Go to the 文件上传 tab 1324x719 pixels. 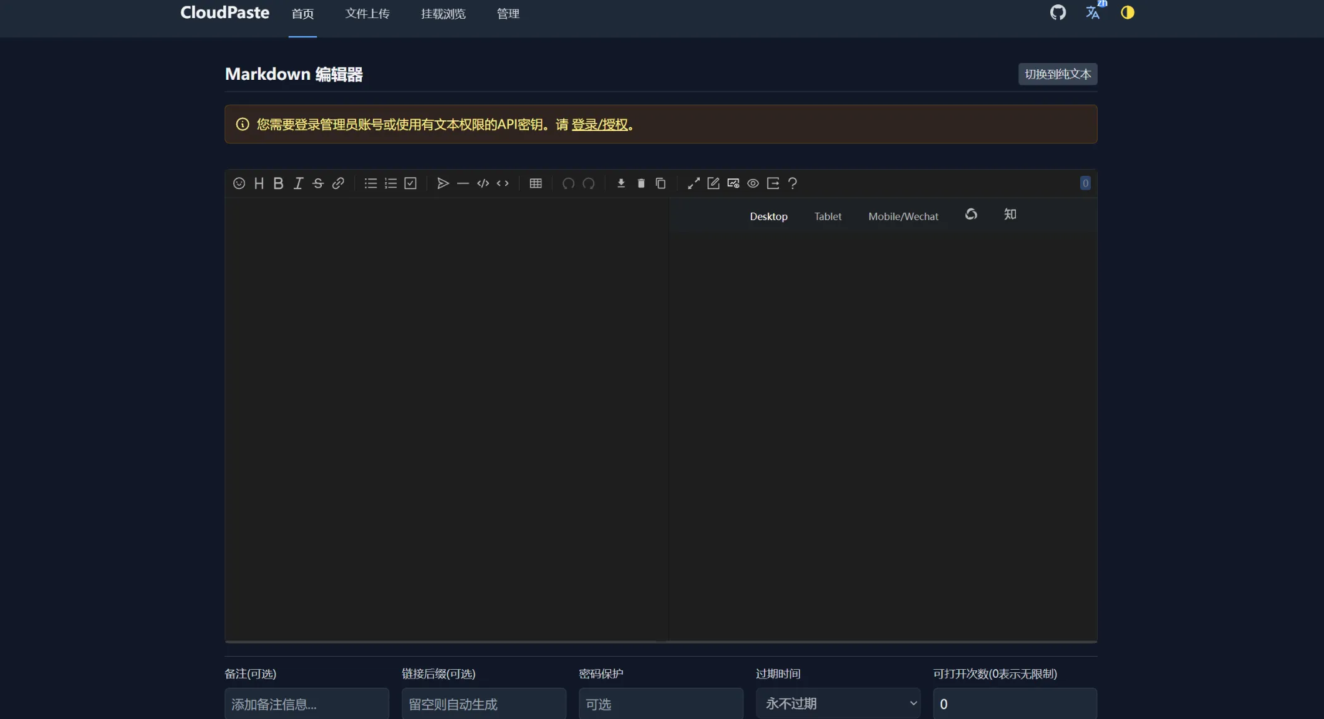pos(367,14)
